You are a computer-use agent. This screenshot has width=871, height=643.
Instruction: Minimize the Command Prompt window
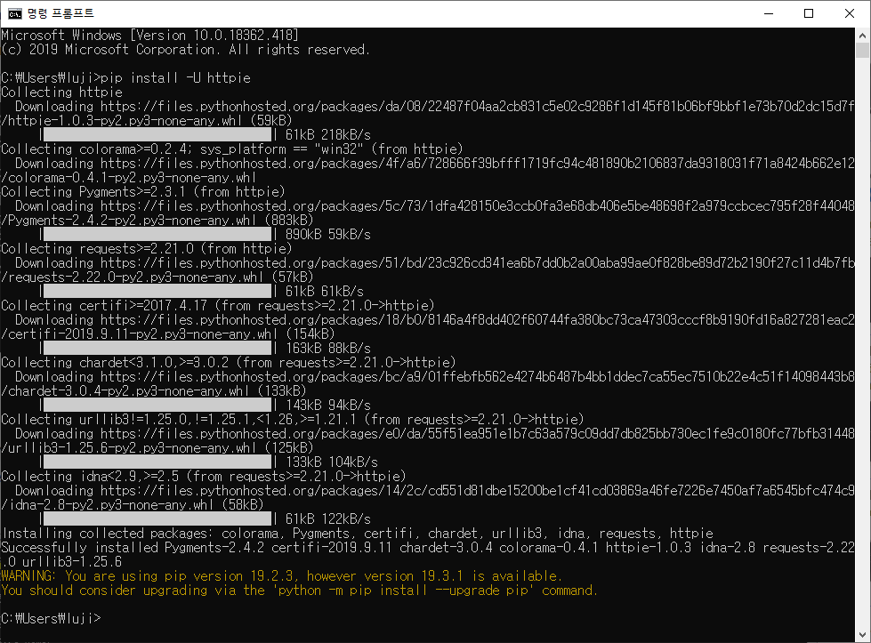point(769,13)
